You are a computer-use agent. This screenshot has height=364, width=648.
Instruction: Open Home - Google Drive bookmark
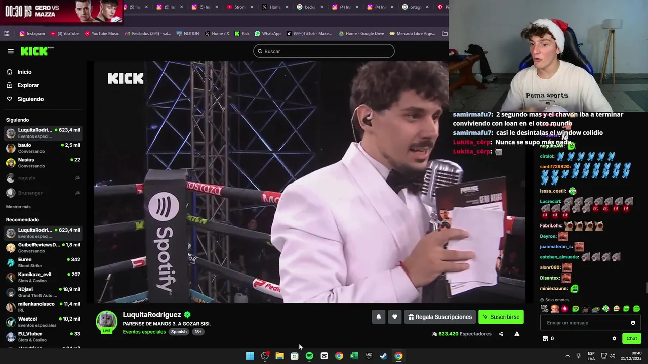(361, 34)
